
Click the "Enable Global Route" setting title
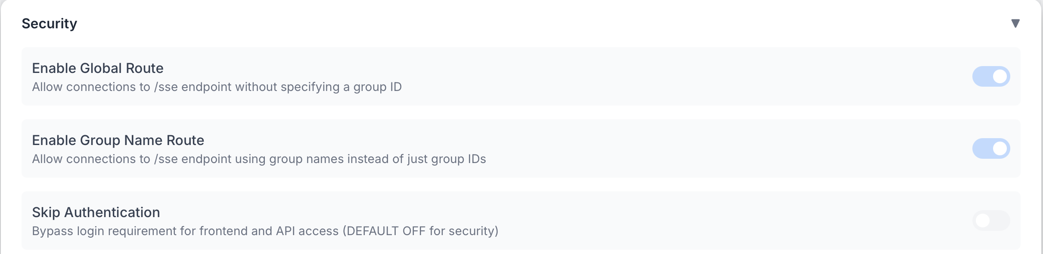[98, 68]
